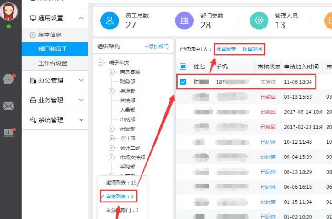The width and height of the screenshot is (332, 219).
Task: Open the 未分配部门 list entry
Action: [122, 210]
